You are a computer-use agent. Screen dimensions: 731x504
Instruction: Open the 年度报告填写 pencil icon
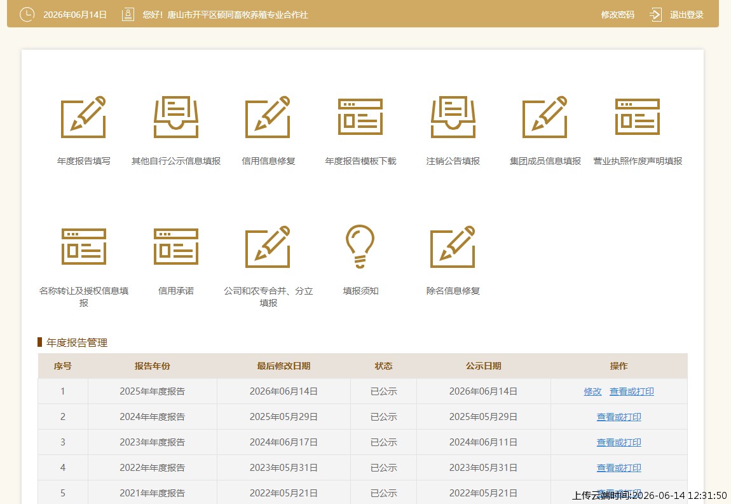click(x=83, y=117)
